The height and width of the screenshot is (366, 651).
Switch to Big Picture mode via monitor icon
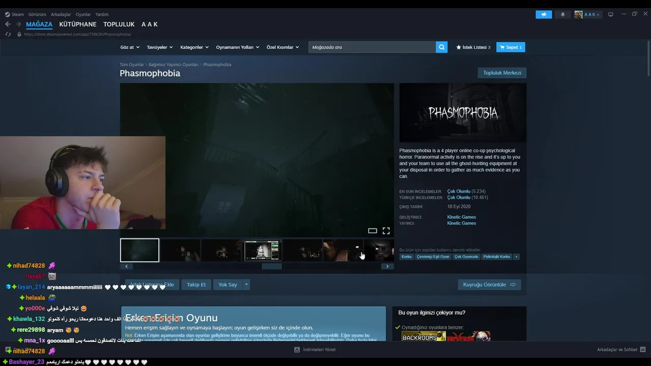(611, 14)
